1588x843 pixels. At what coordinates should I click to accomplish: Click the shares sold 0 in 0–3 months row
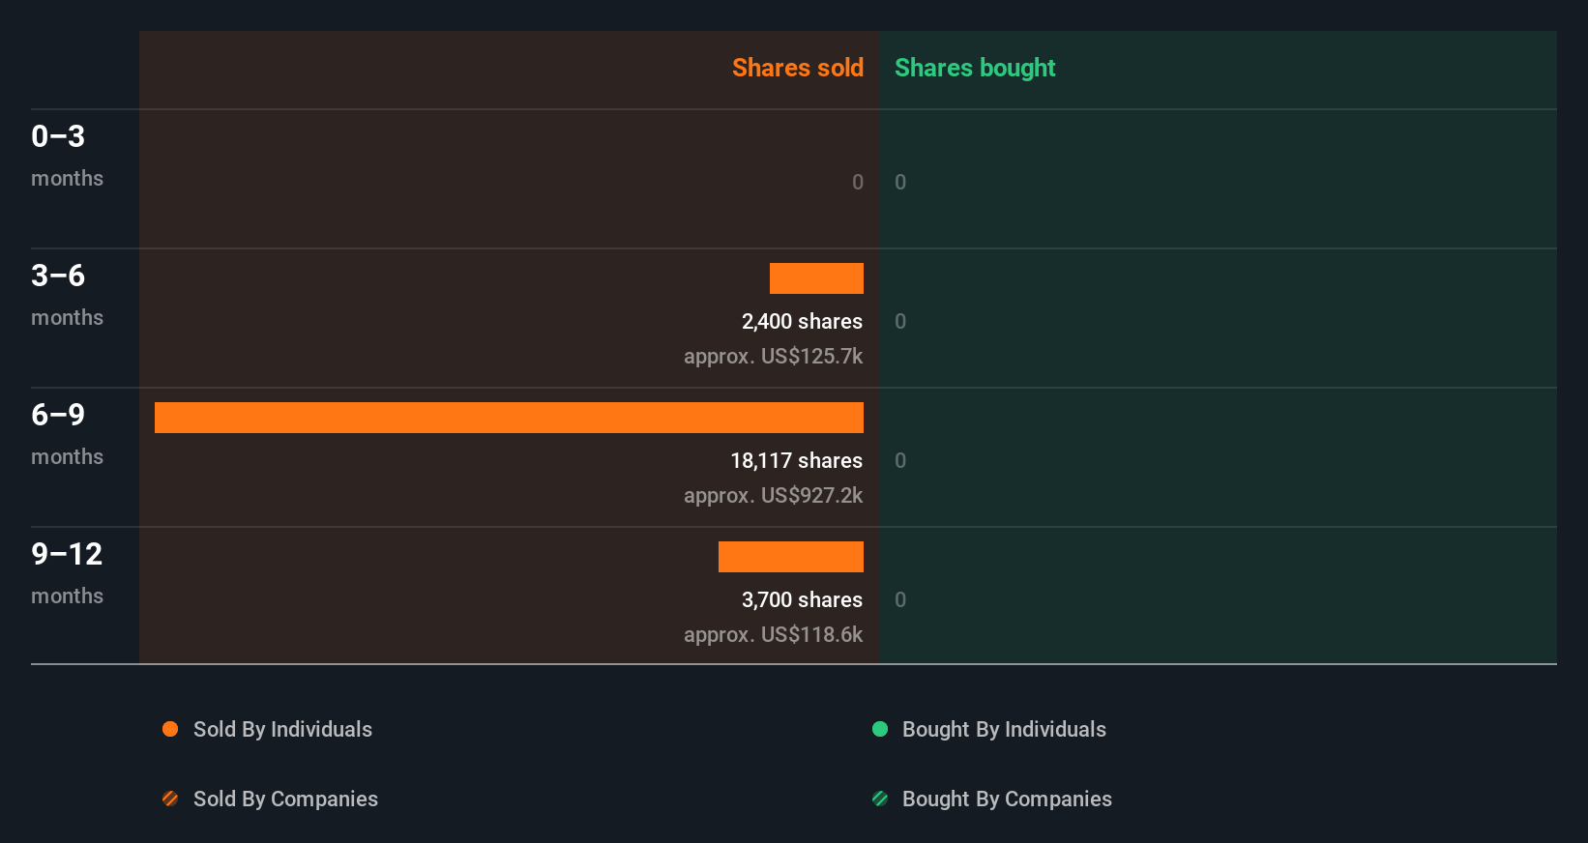tap(858, 183)
